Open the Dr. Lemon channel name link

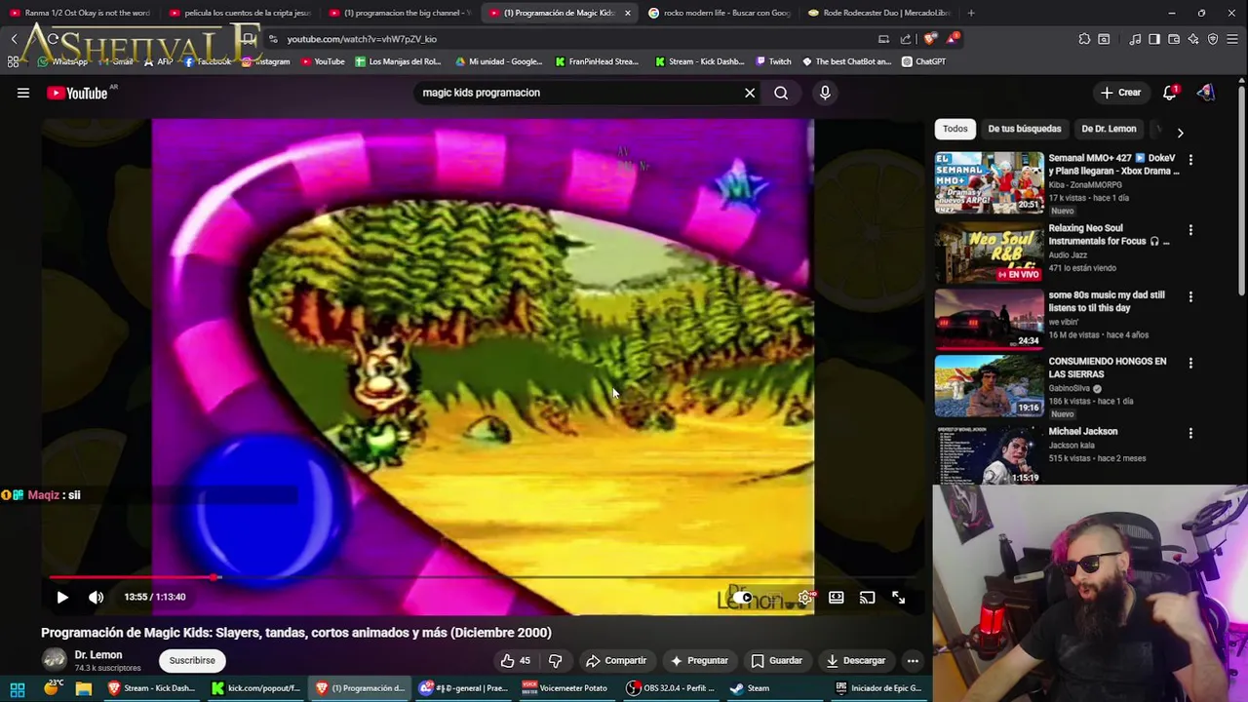(98, 655)
